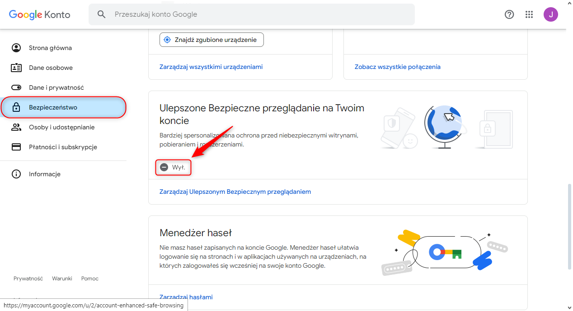
Task: Open the Prywatność footer link
Action: [28, 279]
